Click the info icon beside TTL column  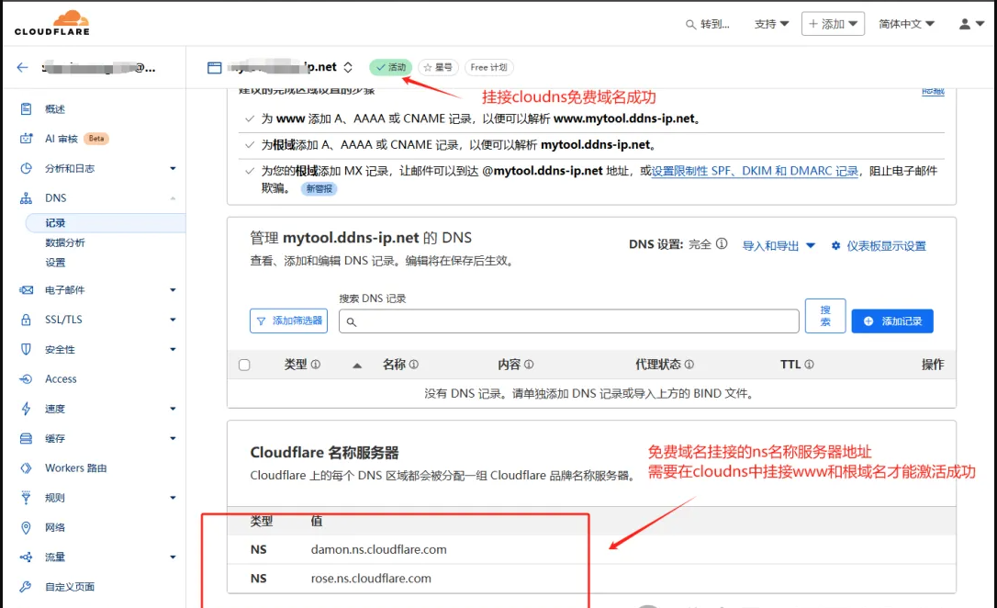point(810,365)
